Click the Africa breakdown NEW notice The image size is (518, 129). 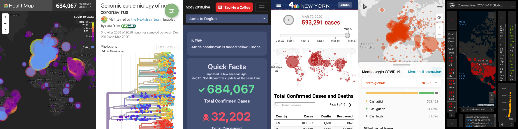(227, 44)
